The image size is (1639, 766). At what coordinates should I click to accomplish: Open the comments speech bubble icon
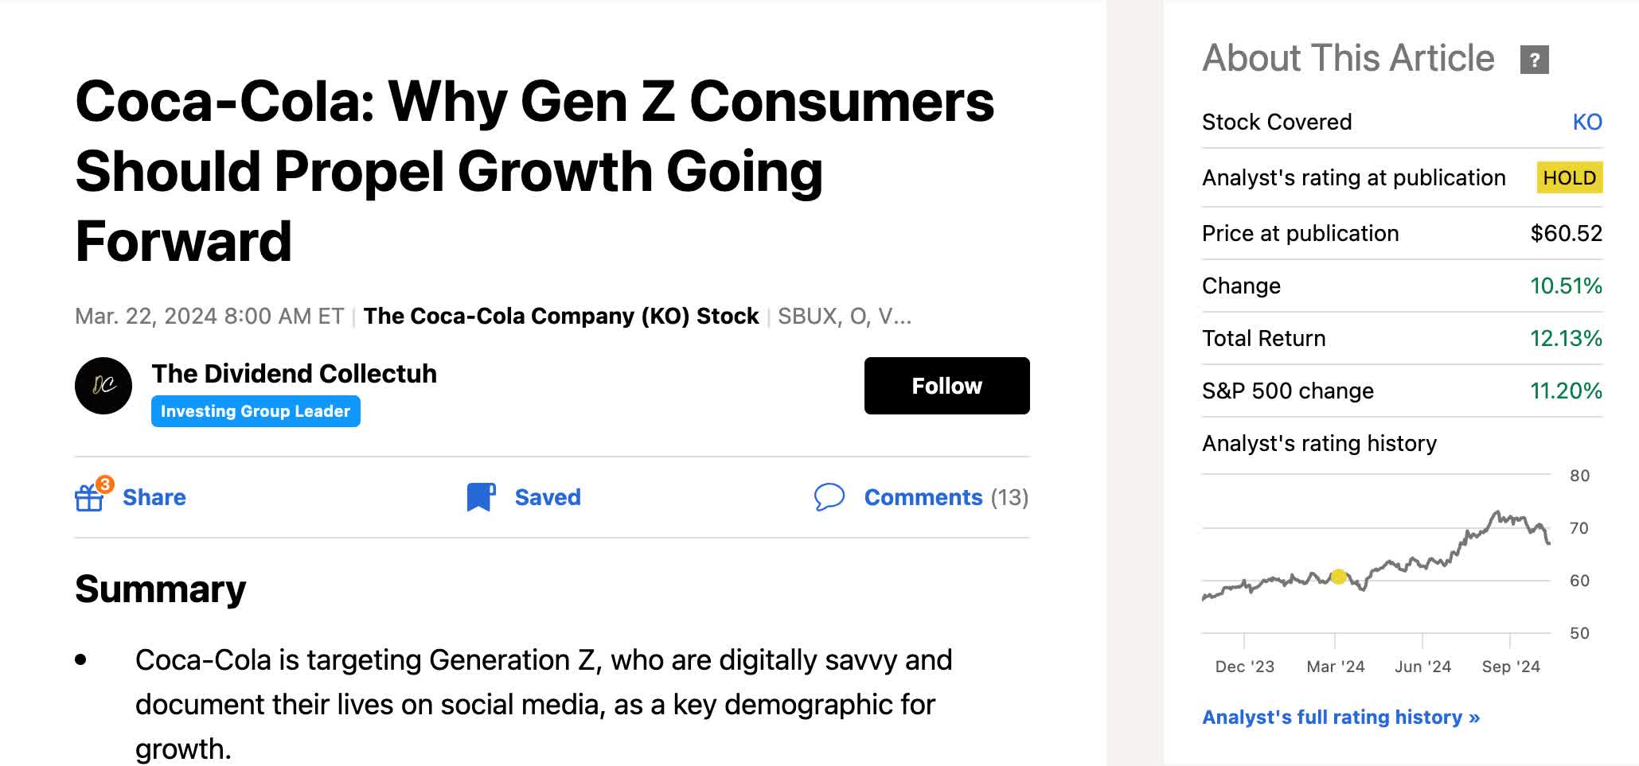click(x=829, y=497)
